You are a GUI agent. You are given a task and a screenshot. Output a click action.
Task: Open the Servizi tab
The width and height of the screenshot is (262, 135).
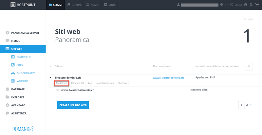click(x=55, y=5)
